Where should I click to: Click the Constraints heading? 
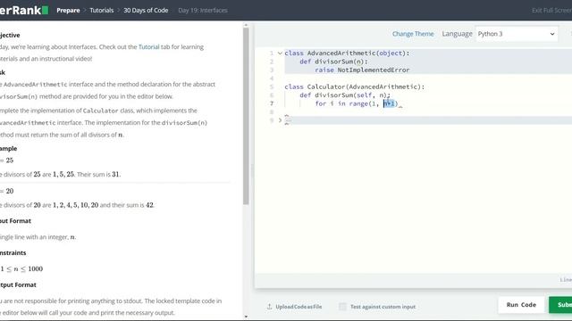pyautogui.click(x=13, y=252)
